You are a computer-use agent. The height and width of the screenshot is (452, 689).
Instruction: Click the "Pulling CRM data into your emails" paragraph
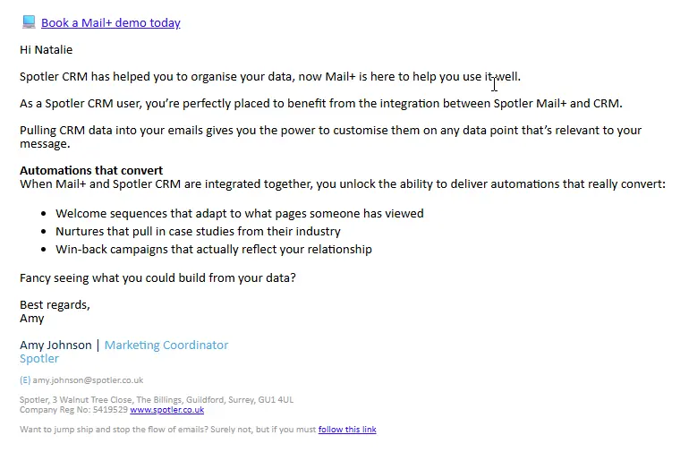[x=330, y=131]
